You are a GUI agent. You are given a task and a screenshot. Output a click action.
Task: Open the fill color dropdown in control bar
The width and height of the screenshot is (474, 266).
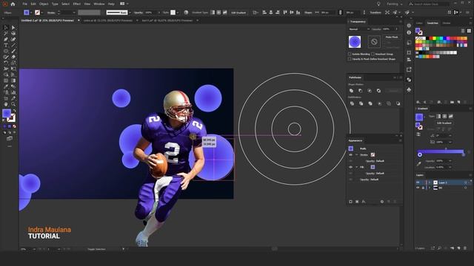pos(31,13)
